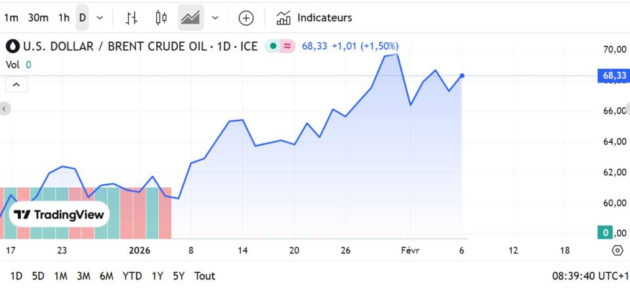
Task: Click the TradingView logo
Action: (59, 214)
